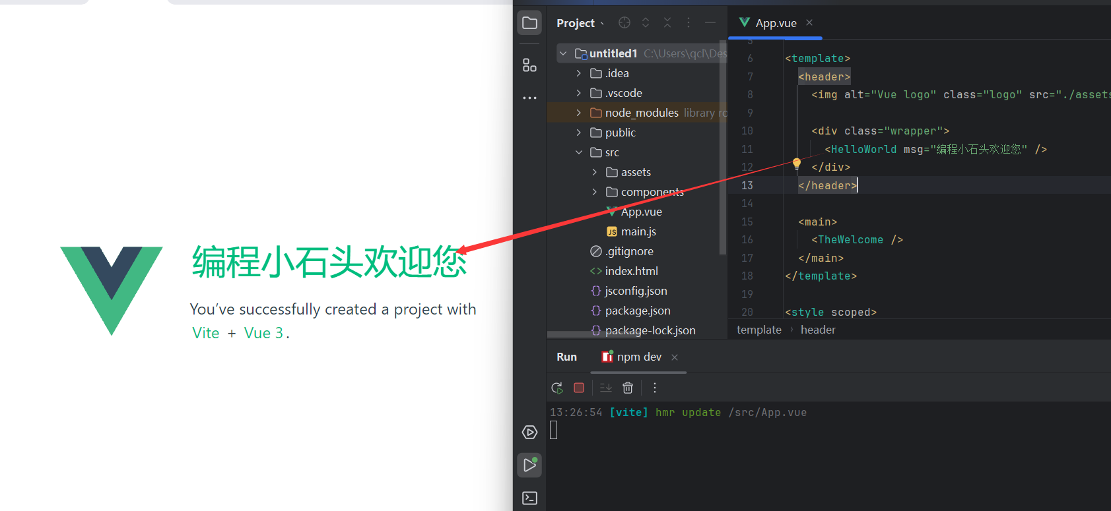
Task: Collapse all icon in Project panel header
Action: (x=667, y=22)
